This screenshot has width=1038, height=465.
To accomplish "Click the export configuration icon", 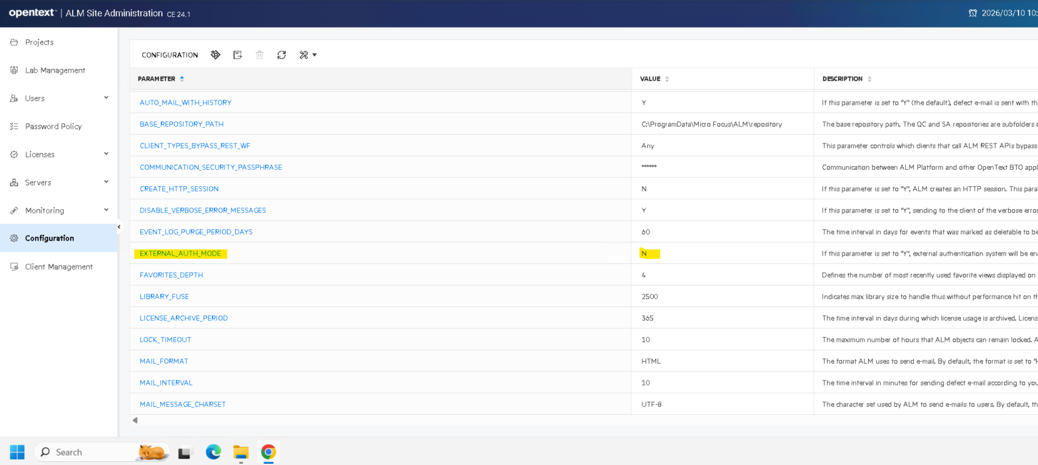I will point(238,55).
